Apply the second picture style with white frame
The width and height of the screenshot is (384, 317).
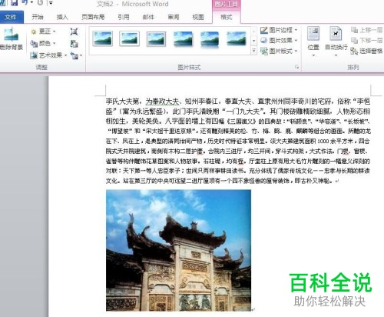(130, 38)
